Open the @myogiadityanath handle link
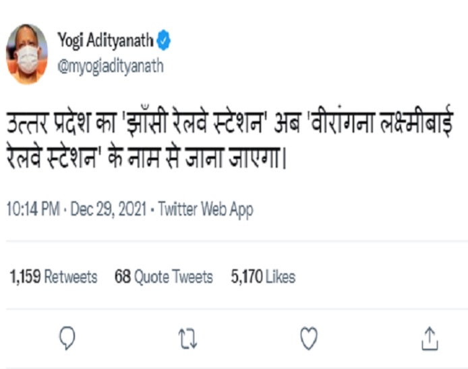 point(110,67)
